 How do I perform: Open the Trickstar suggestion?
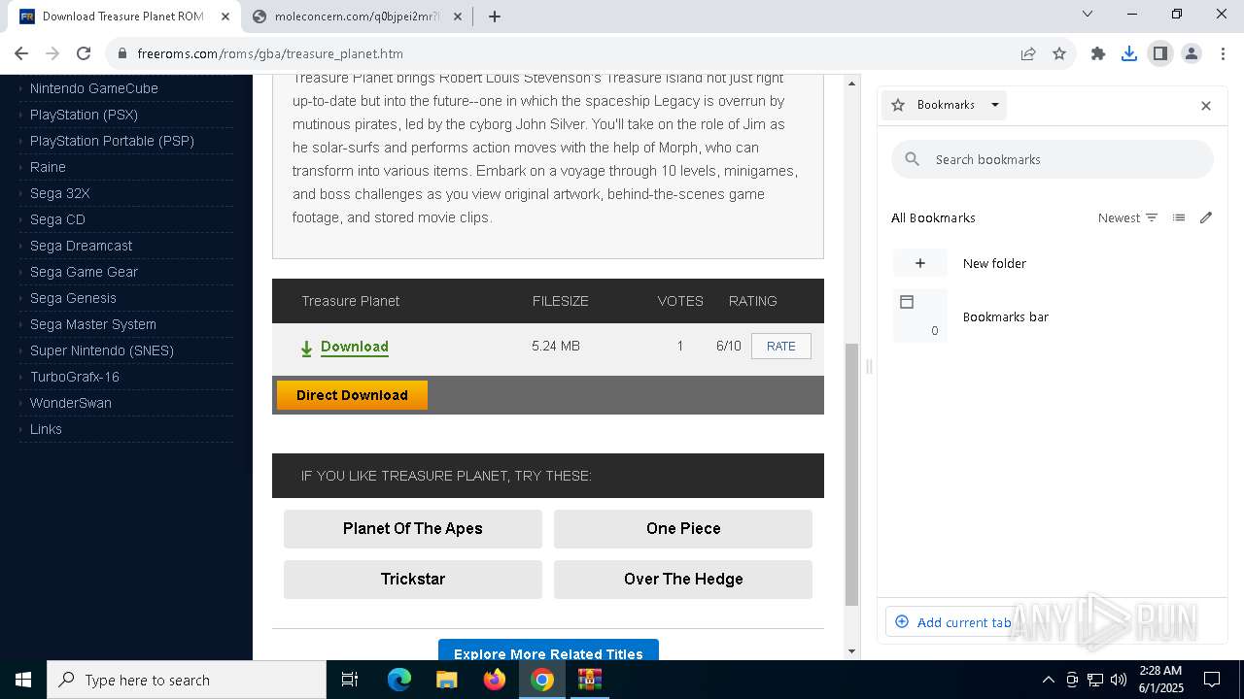point(413,580)
